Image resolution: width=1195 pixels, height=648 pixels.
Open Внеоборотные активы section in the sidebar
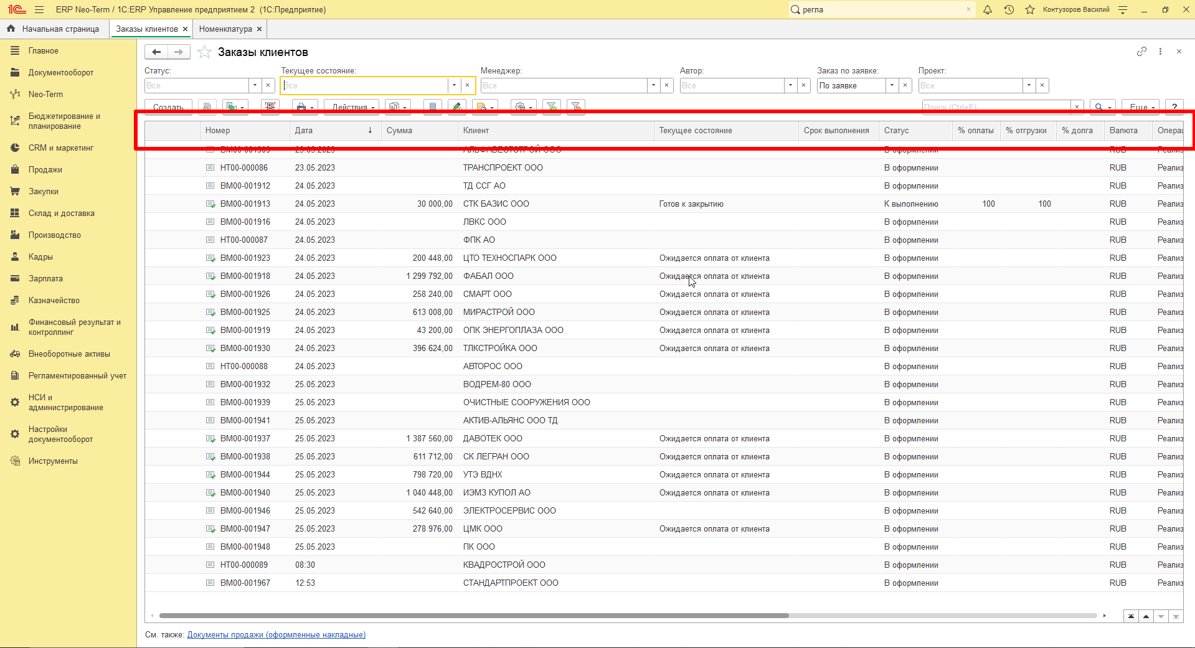[68, 354]
